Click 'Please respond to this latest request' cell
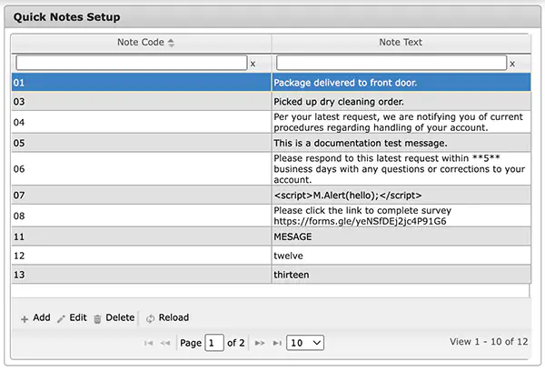 (x=401, y=169)
